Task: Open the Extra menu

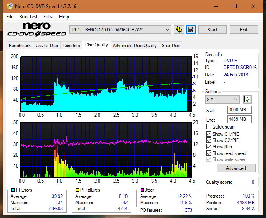Action: coord(48,17)
